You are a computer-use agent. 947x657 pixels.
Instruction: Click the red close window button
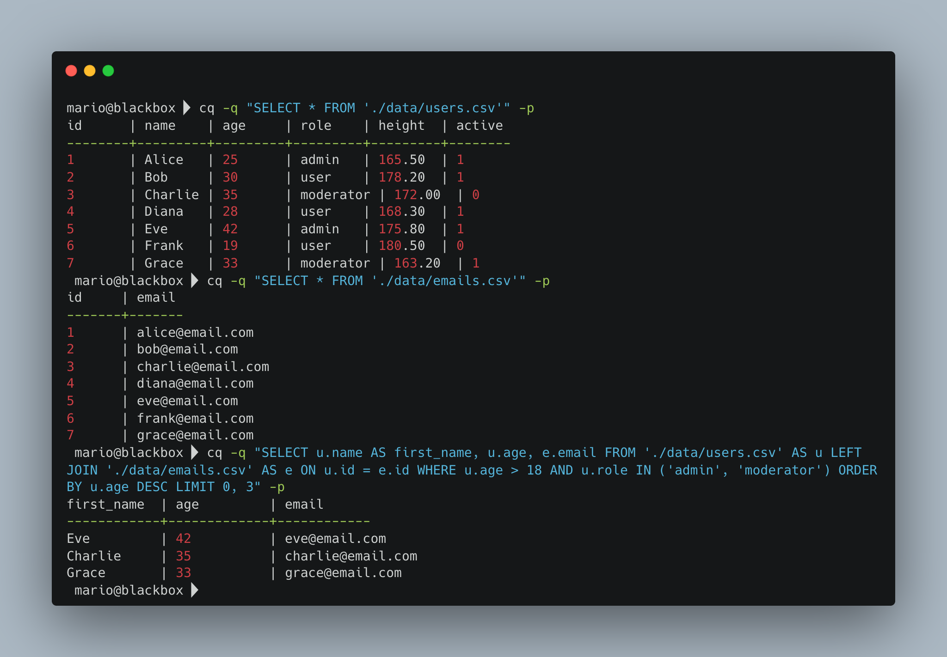point(71,71)
